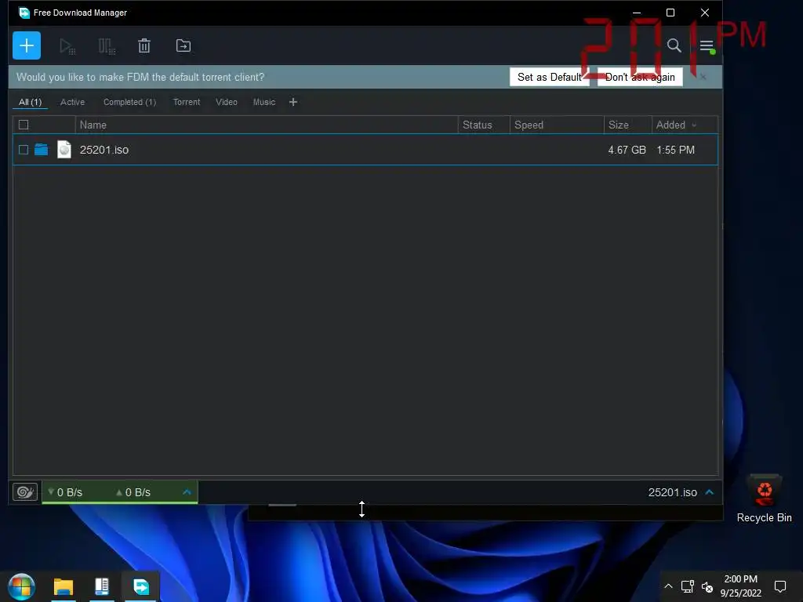
Task: Open the hamburger main menu
Action: 707,46
